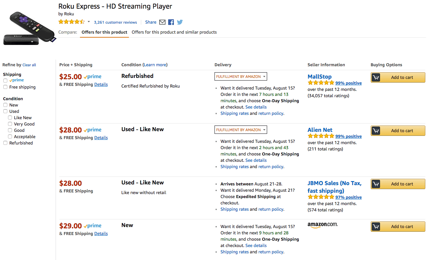Check the Refurbished condition filter

5,142
